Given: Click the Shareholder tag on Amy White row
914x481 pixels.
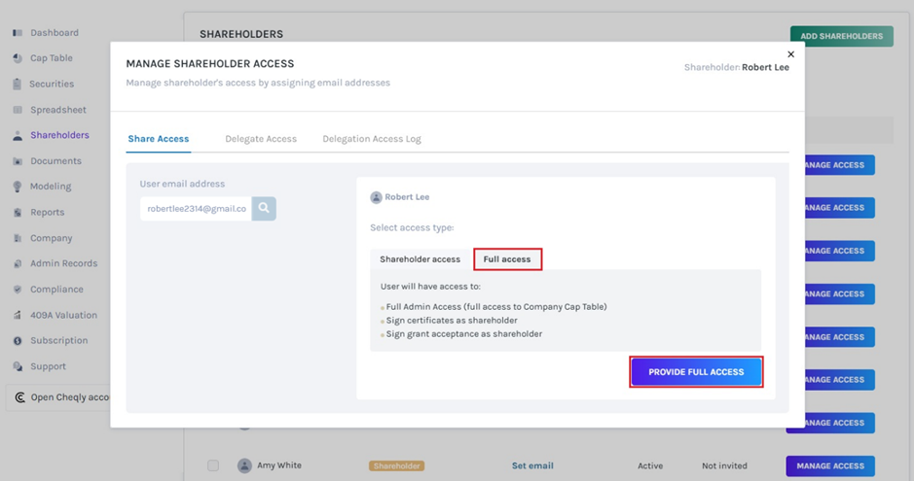Looking at the screenshot, I should (397, 465).
